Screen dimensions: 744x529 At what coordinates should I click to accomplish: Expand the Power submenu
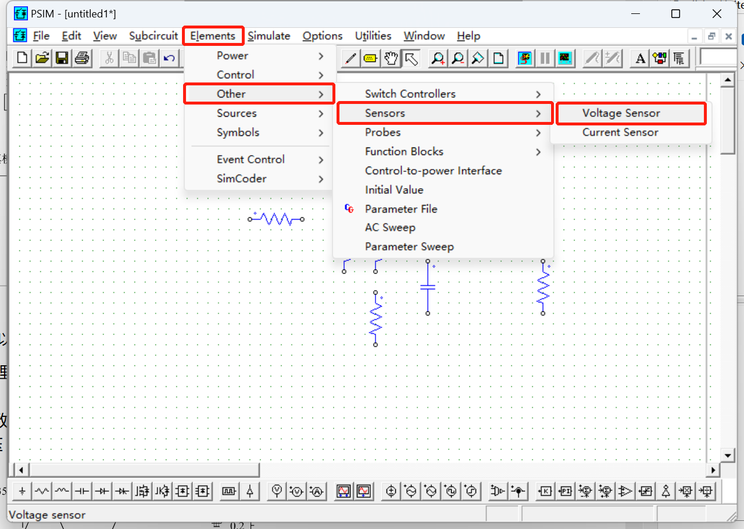(x=258, y=56)
